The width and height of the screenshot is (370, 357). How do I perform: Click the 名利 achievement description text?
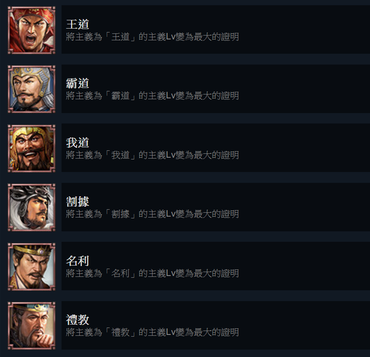pyautogui.click(x=153, y=273)
